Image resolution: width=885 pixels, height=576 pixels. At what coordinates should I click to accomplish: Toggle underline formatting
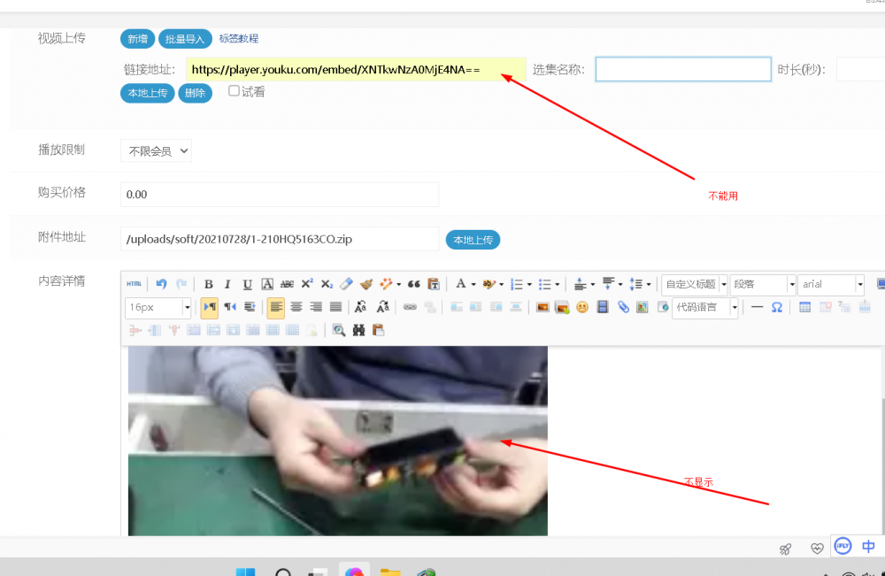pyautogui.click(x=247, y=284)
